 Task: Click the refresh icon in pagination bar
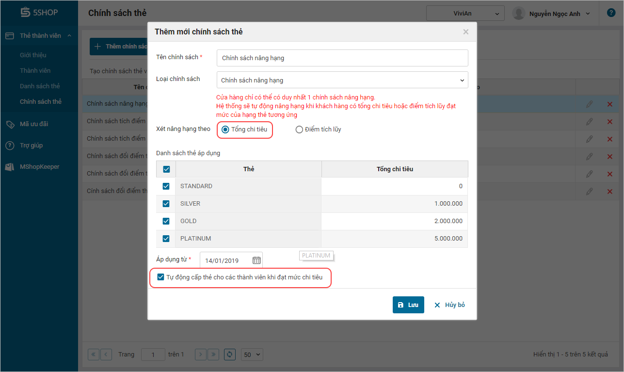click(x=230, y=355)
